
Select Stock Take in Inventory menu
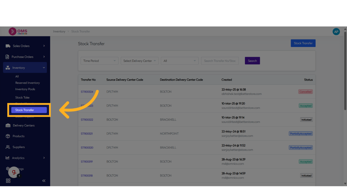22,97
